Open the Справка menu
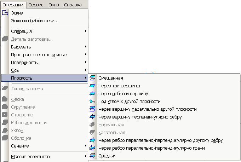The width and height of the screenshot is (241, 162). coord(73,5)
